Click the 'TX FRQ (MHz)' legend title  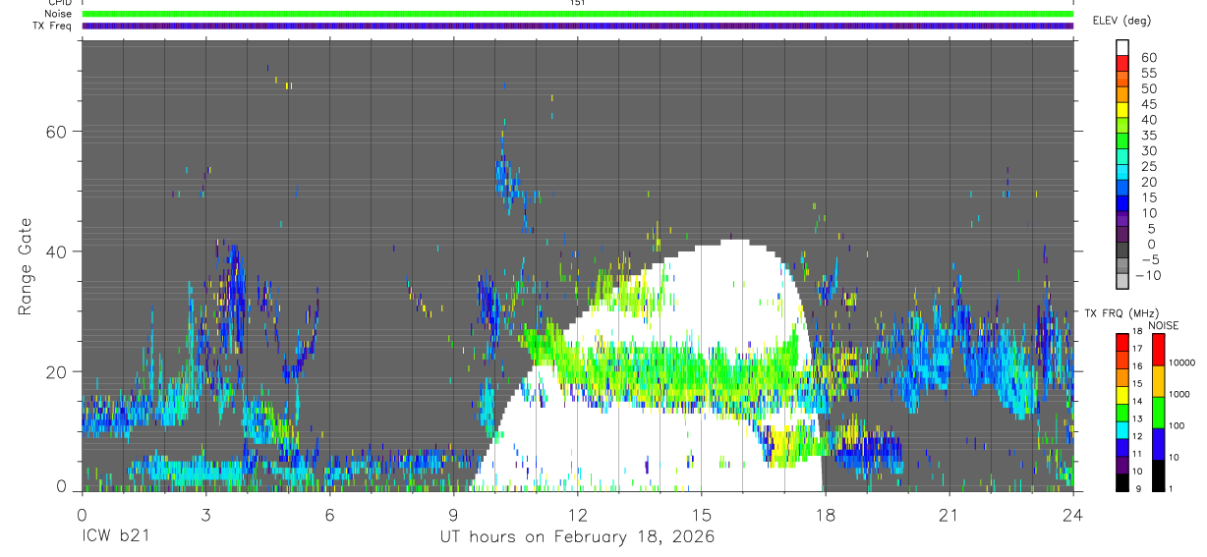point(1121,313)
